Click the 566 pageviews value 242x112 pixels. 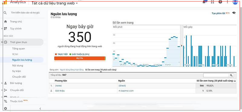click(x=202, y=86)
